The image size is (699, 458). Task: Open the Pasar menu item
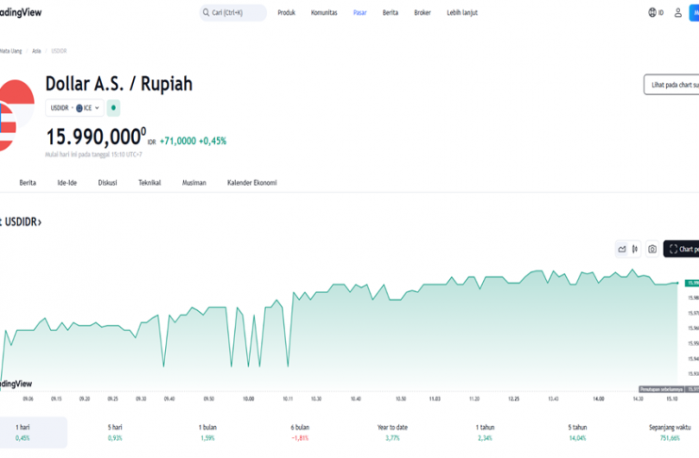click(359, 13)
